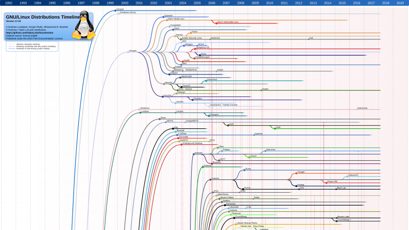Click the Skolelinux label
This screenshot has height=230, width=409.
[x=145, y=108]
